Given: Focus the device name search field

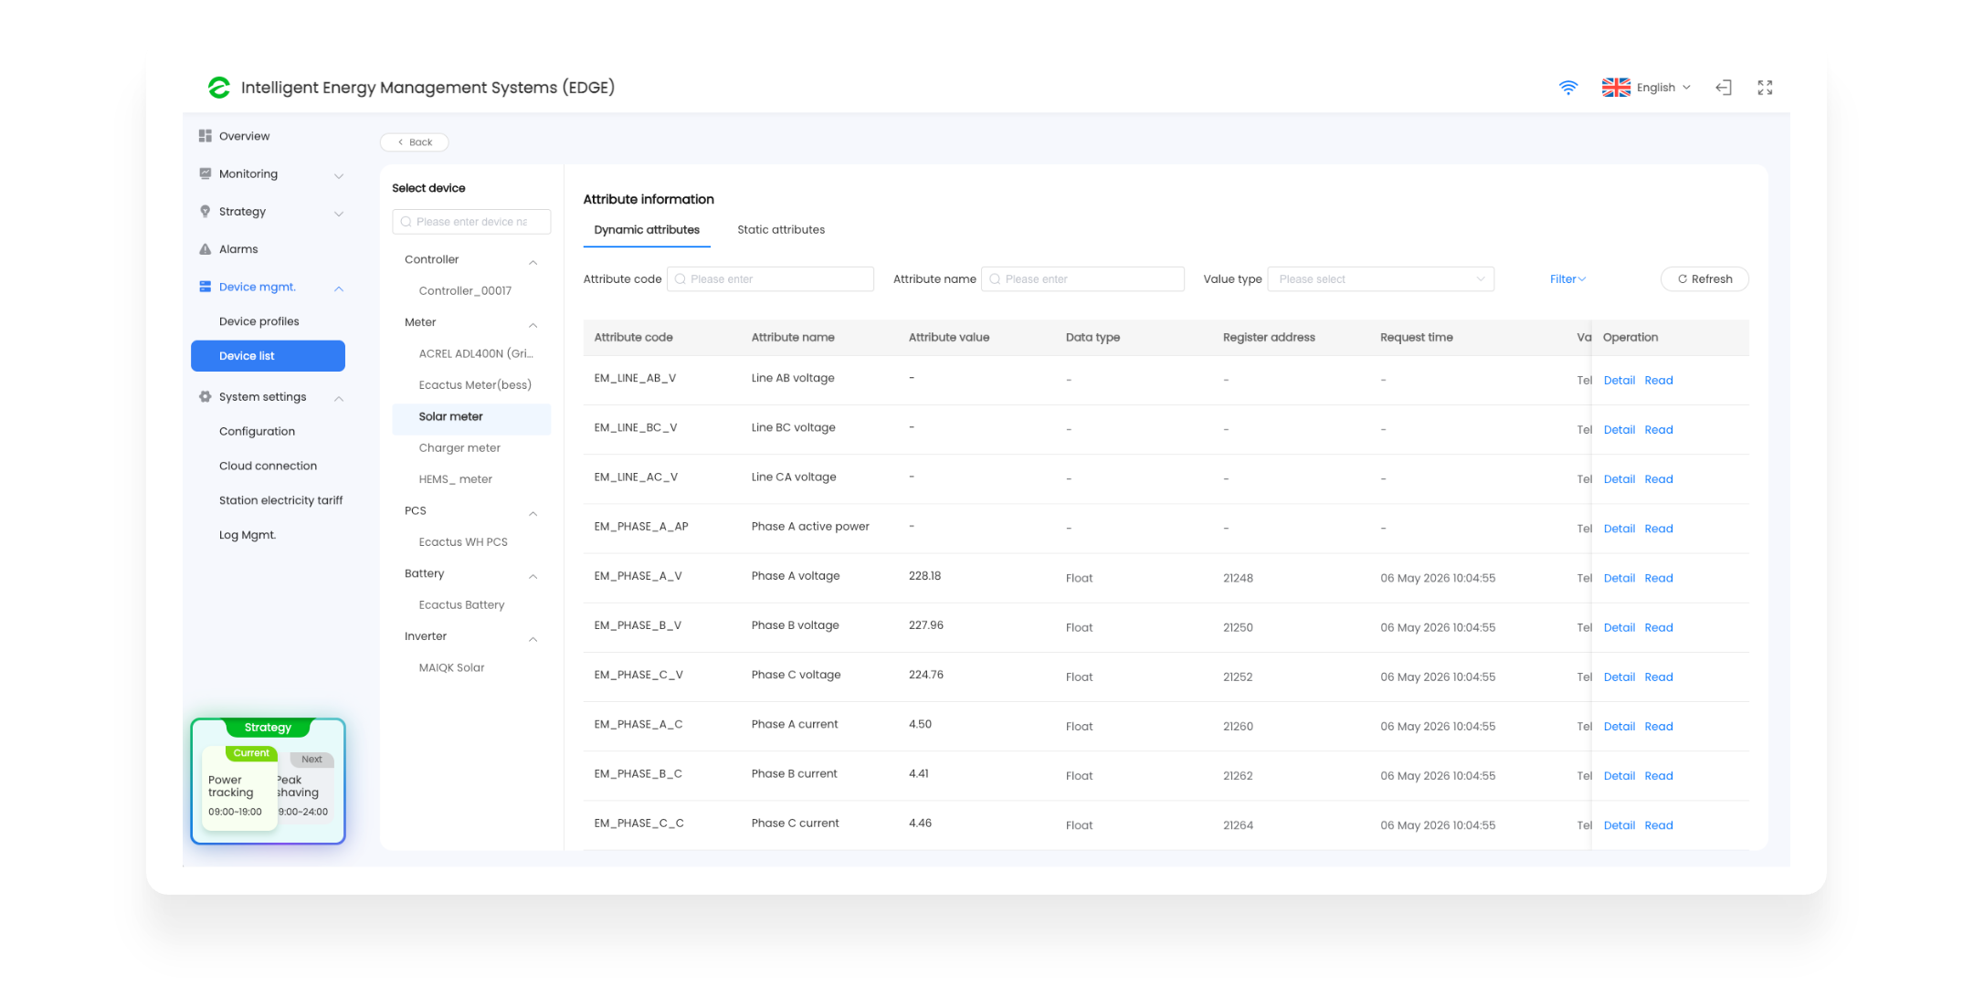Looking at the screenshot, I should click(471, 222).
